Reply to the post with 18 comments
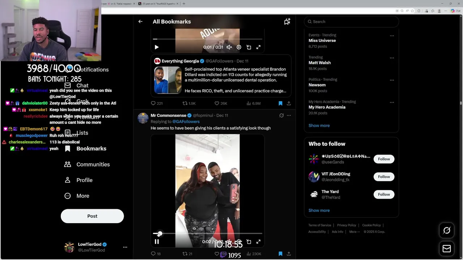Viewport: 463px width, 260px height. coord(156,254)
